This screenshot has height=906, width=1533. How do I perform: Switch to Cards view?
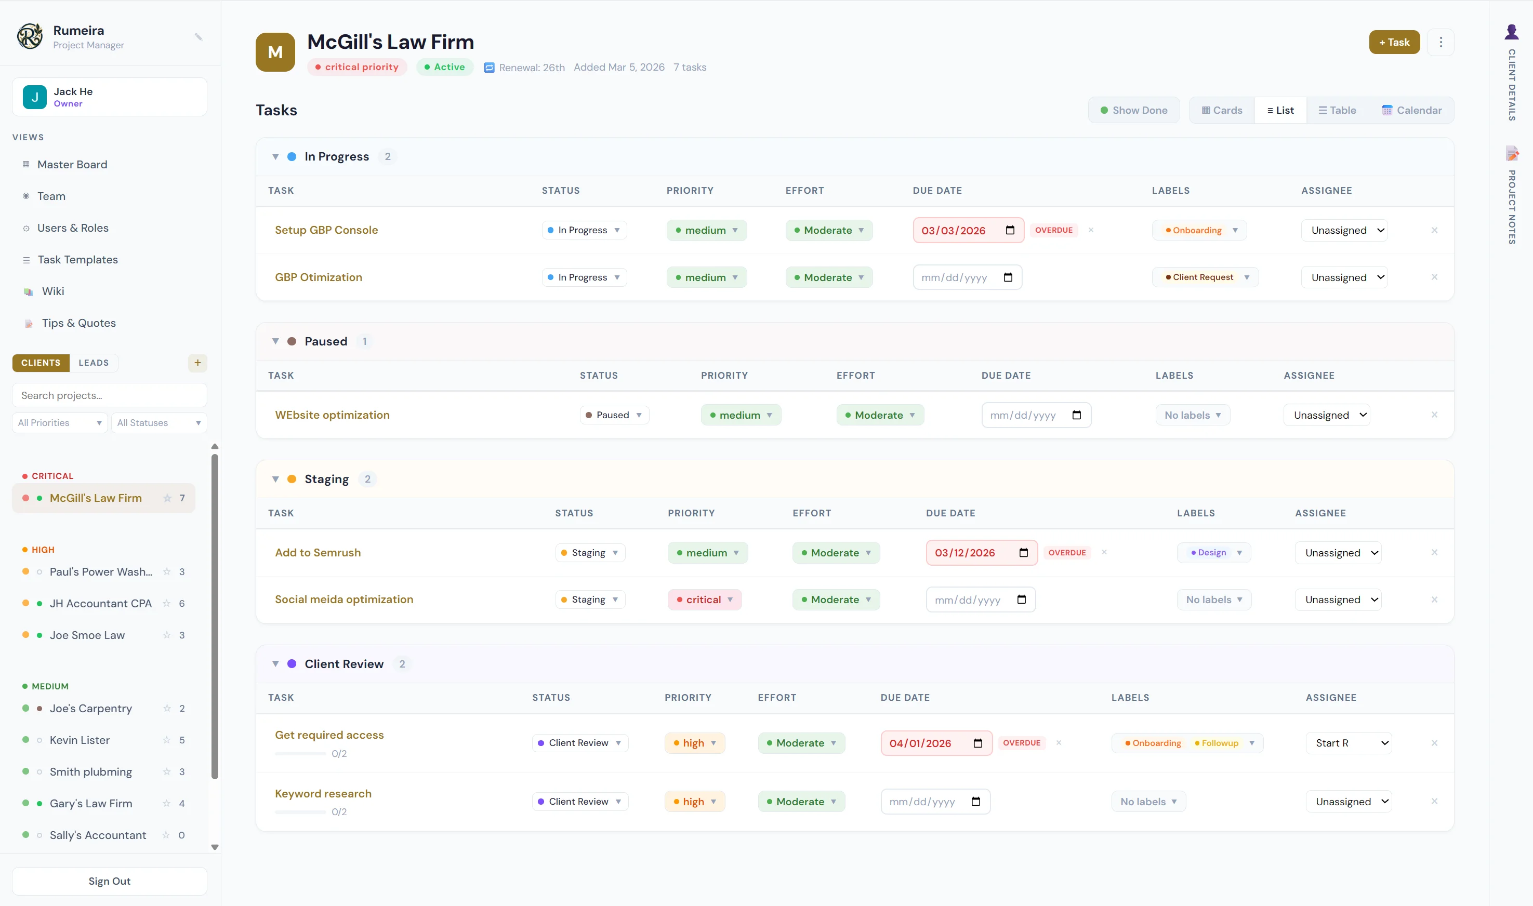(1222, 111)
